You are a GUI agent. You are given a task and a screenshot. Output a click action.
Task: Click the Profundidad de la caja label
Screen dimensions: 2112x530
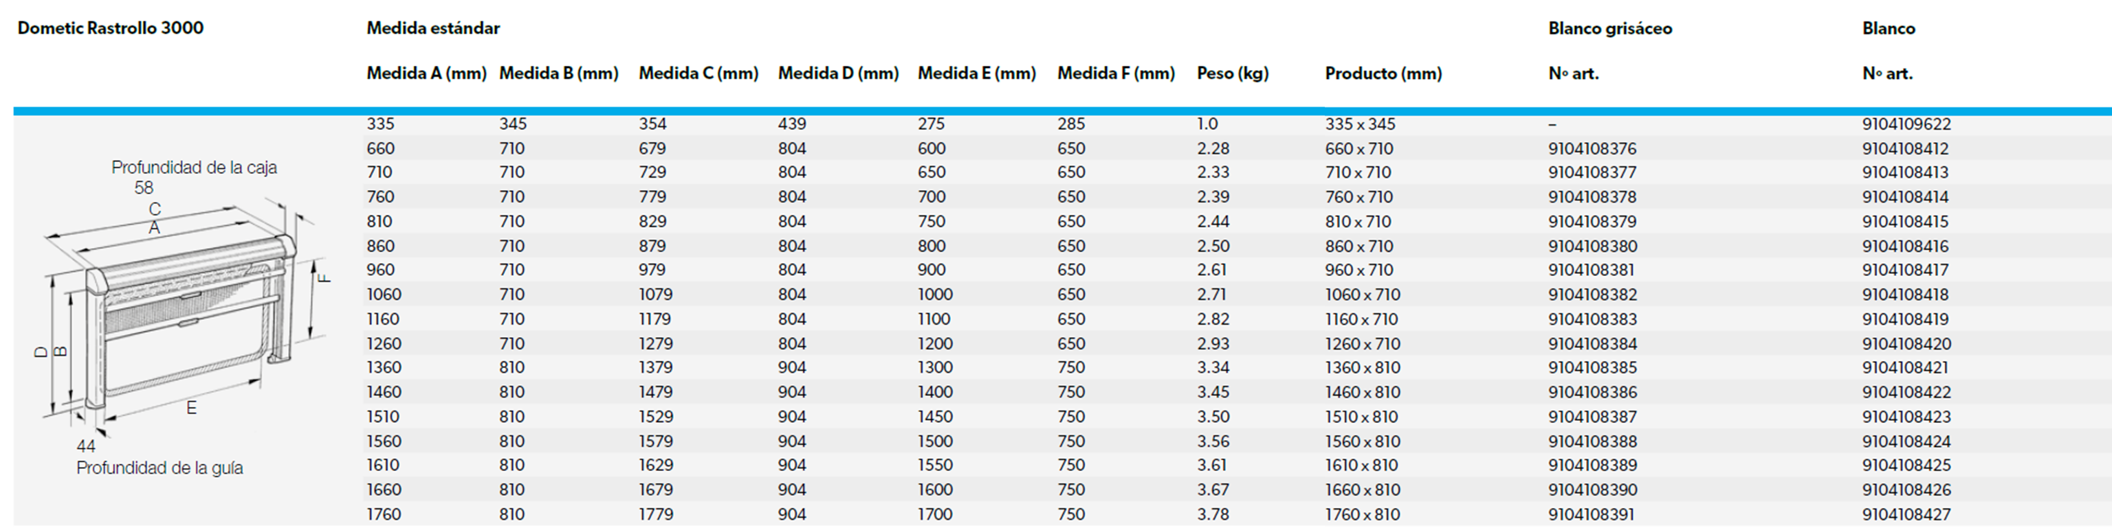195,167
